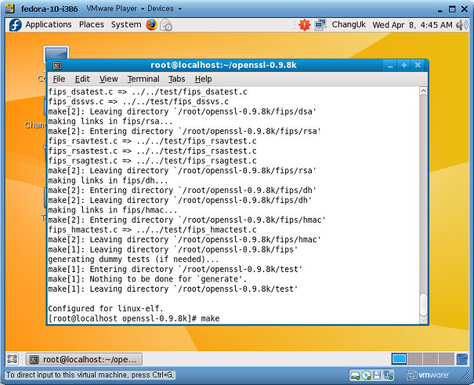Launch the Firefox browser from the panel
The height and width of the screenshot is (385, 474).
point(151,25)
